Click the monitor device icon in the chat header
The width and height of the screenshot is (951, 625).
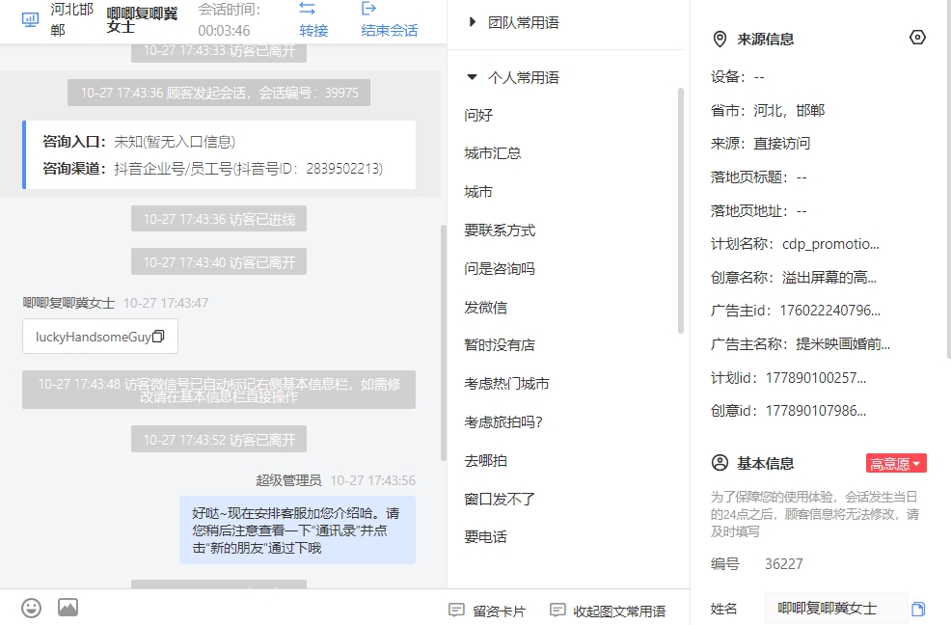[x=30, y=19]
